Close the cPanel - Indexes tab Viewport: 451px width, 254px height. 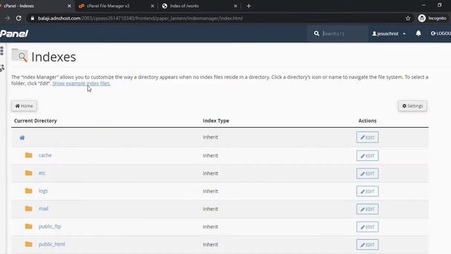[69, 6]
